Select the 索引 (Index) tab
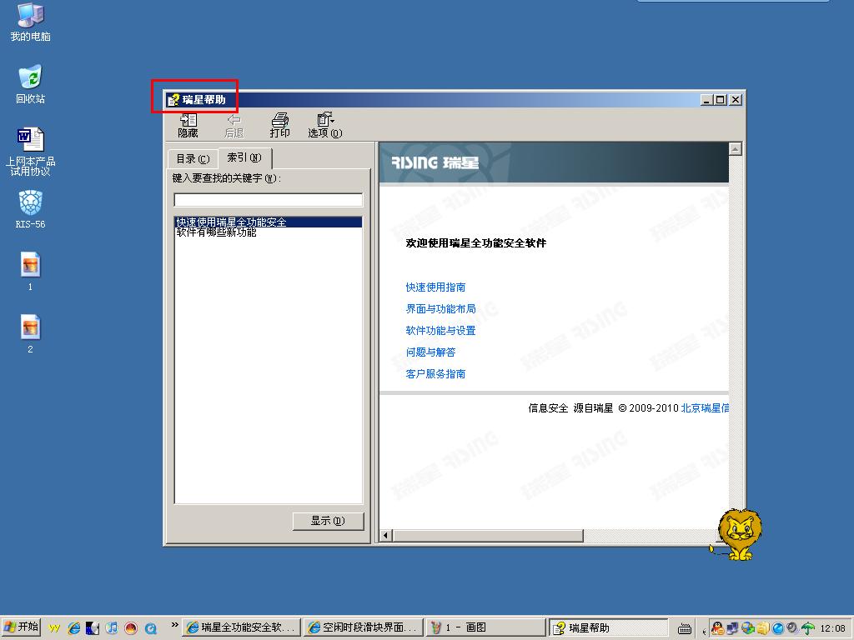The height and width of the screenshot is (640, 854). [x=244, y=157]
